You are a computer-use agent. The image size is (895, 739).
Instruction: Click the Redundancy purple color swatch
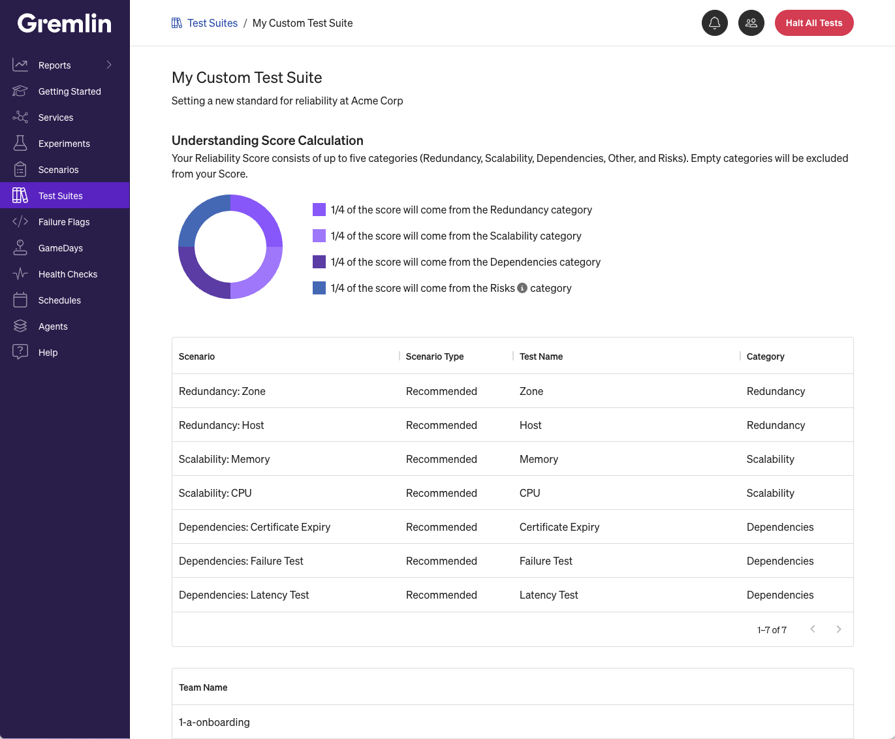tap(319, 210)
